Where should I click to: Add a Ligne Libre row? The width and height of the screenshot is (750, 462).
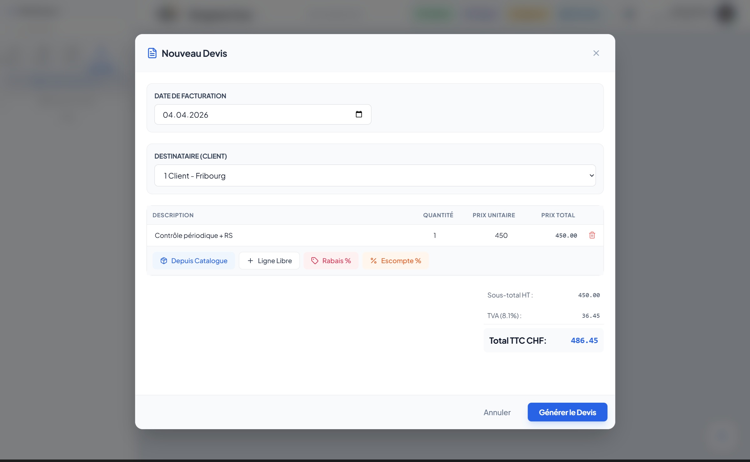[269, 261]
